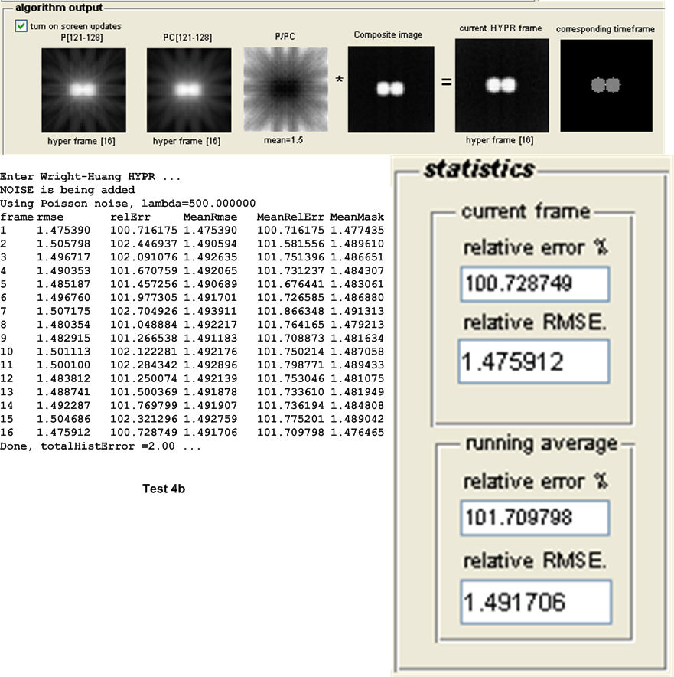Select the PC[121-128] image thumbnail
This screenshot has width=674, height=677.
(x=188, y=90)
